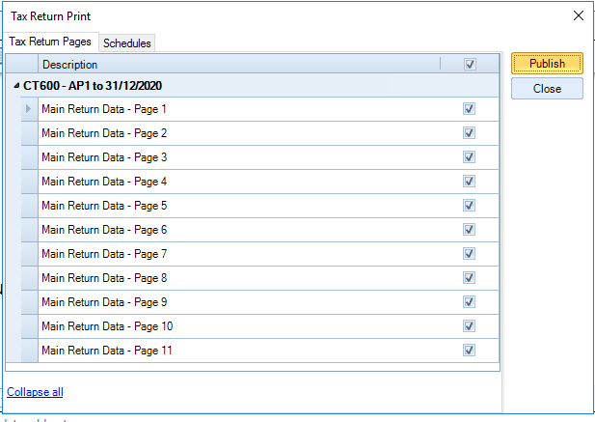595x422 pixels.
Task: Uncheck Main Return Data - Page 6 checkbox
Action: click(469, 230)
